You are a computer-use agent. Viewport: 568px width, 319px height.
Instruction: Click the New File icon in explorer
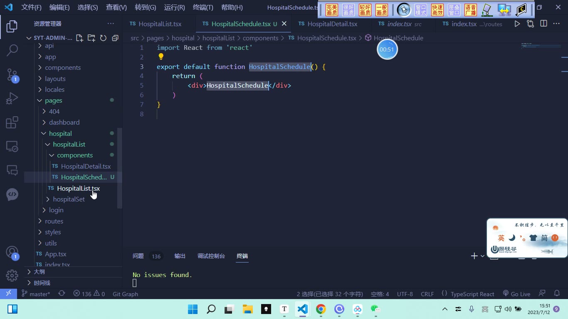pyautogui.click(x=80, y=38)
